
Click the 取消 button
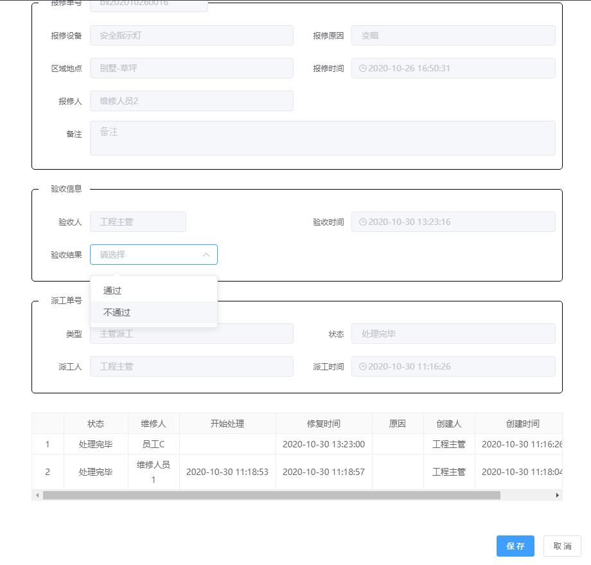(562, 546)
